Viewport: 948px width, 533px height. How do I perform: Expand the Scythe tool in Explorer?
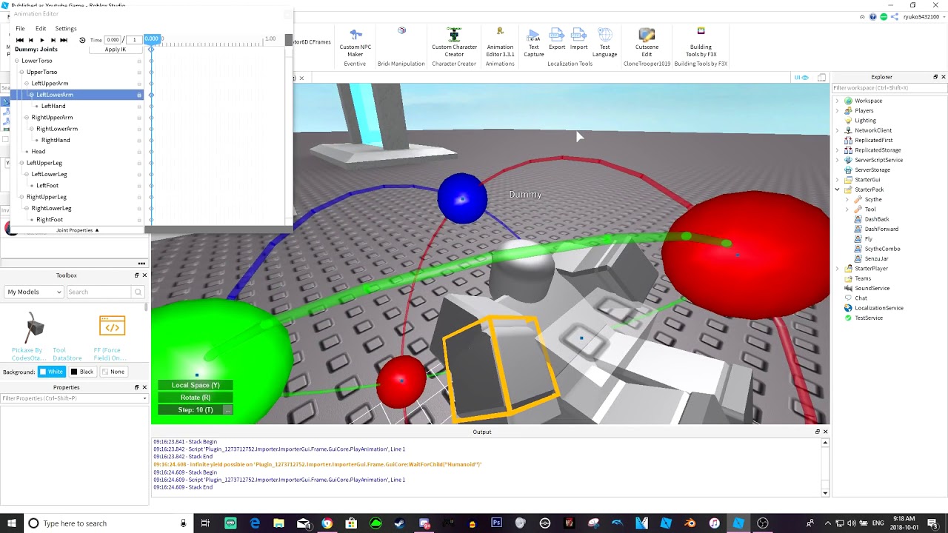847,199
